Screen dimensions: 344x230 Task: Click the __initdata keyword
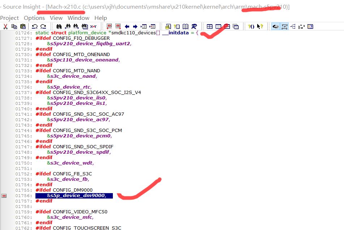coord(175,33)
